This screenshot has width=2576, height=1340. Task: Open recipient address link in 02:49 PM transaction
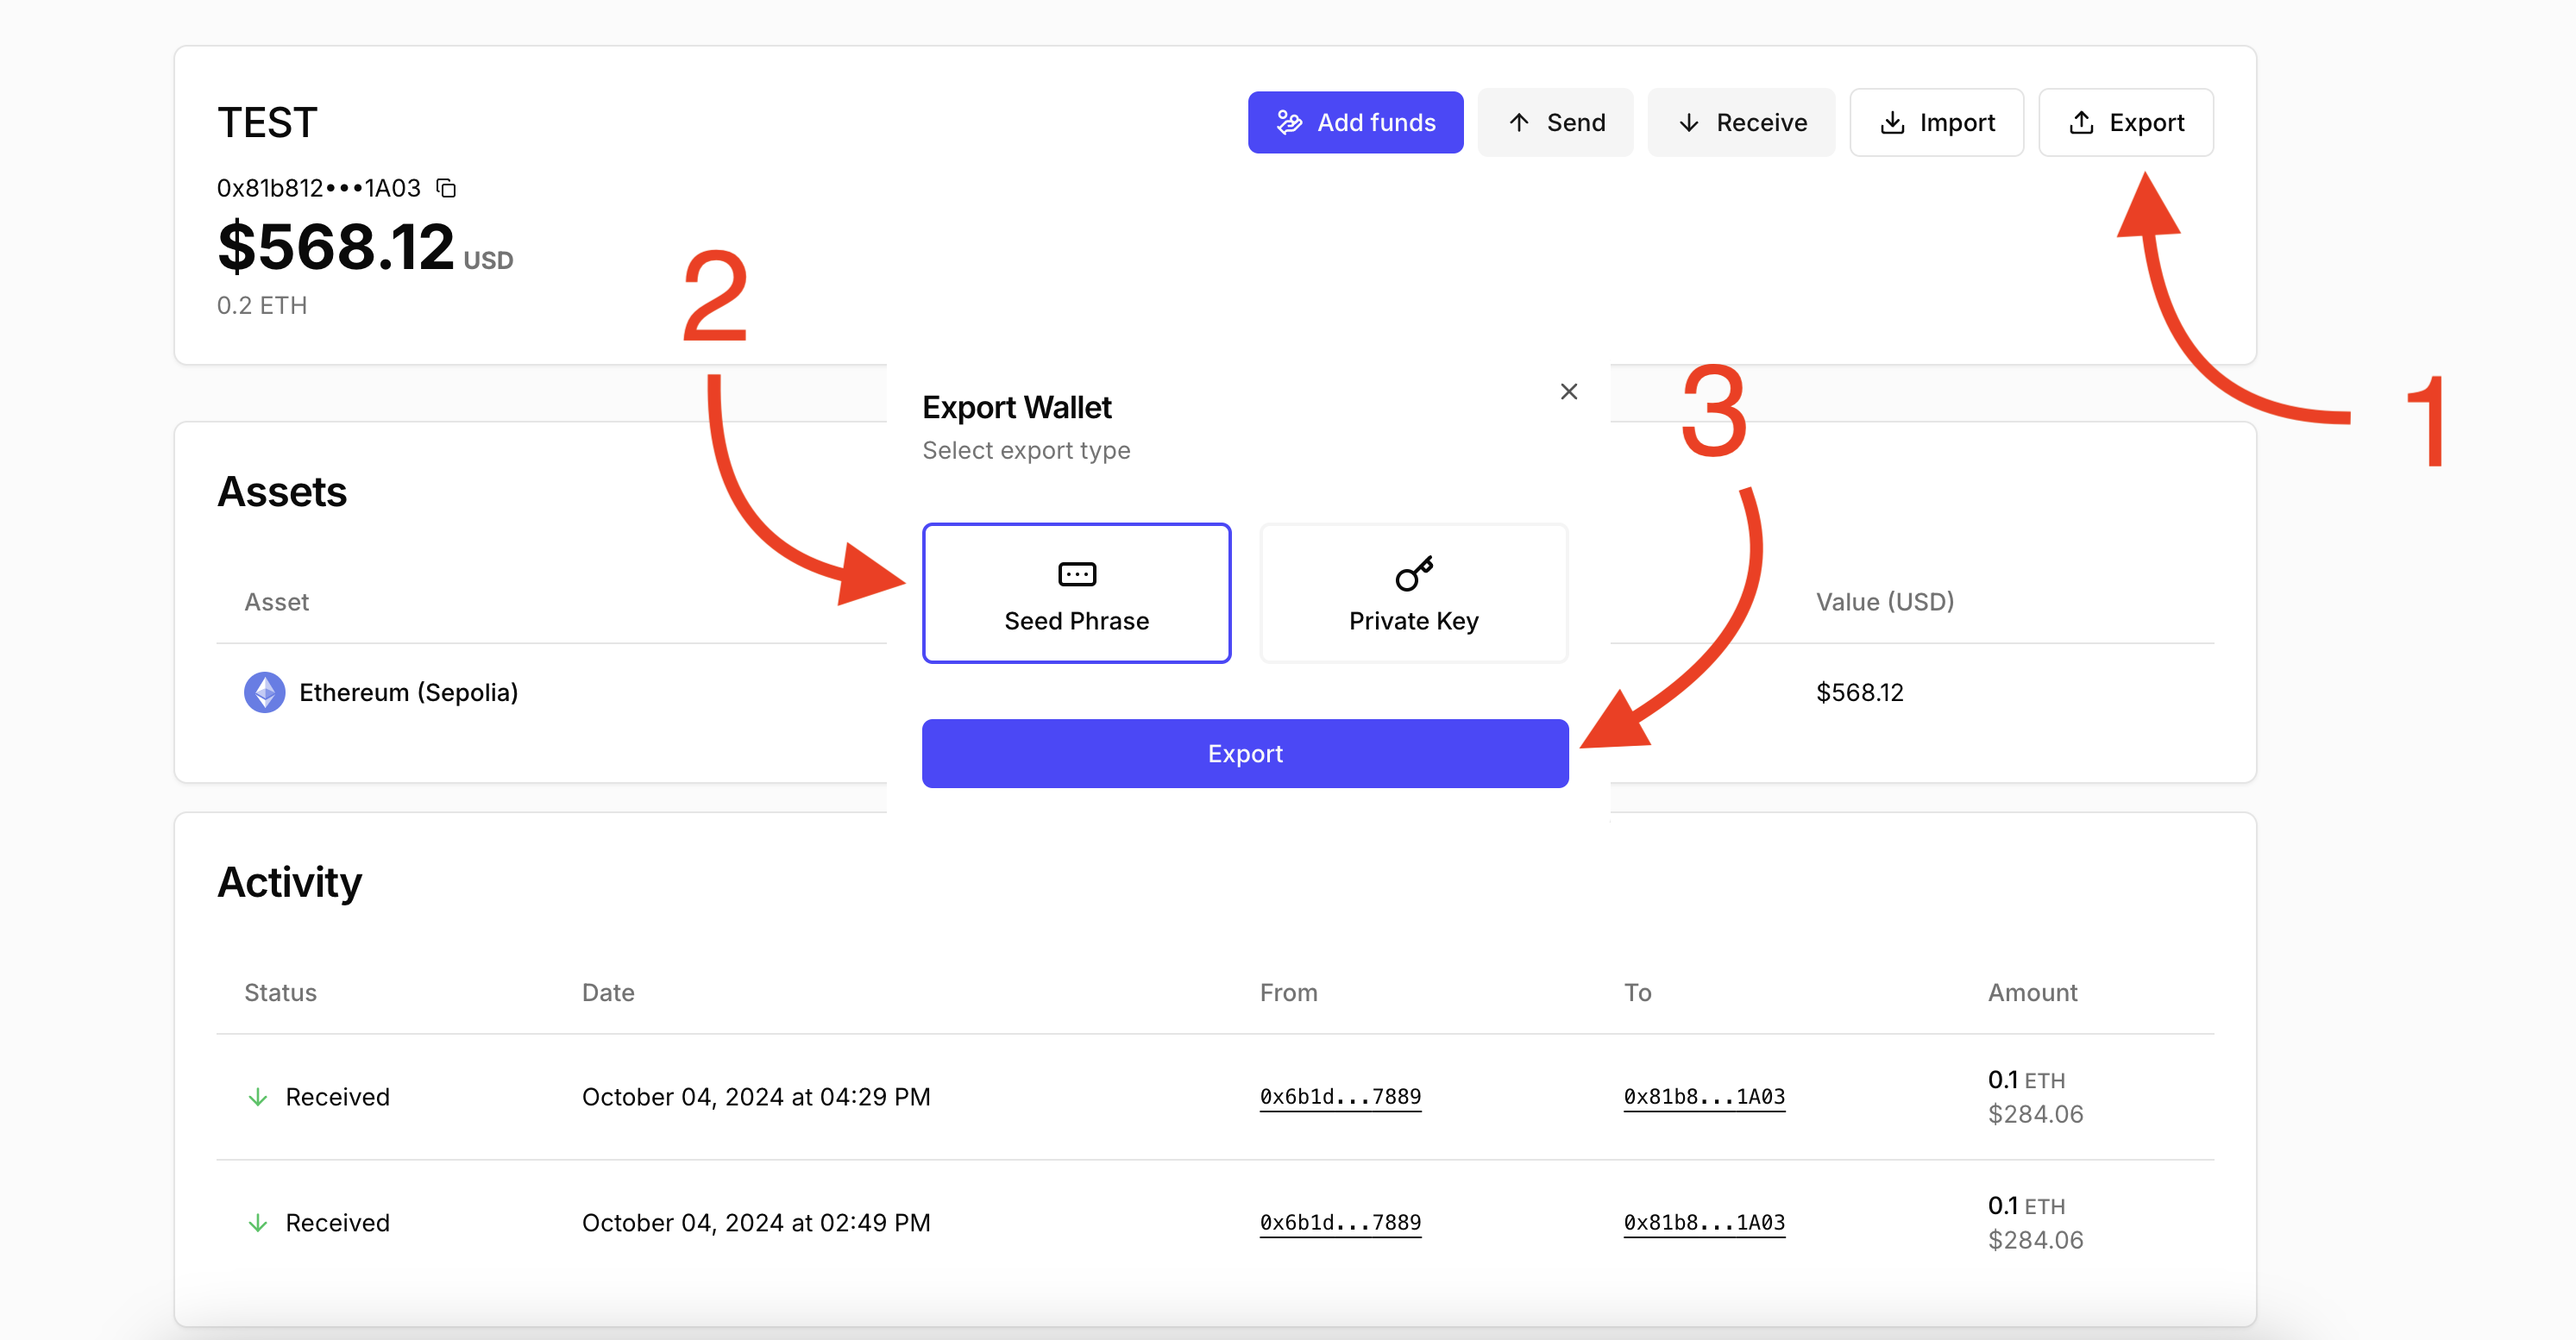[1703, 1222]
